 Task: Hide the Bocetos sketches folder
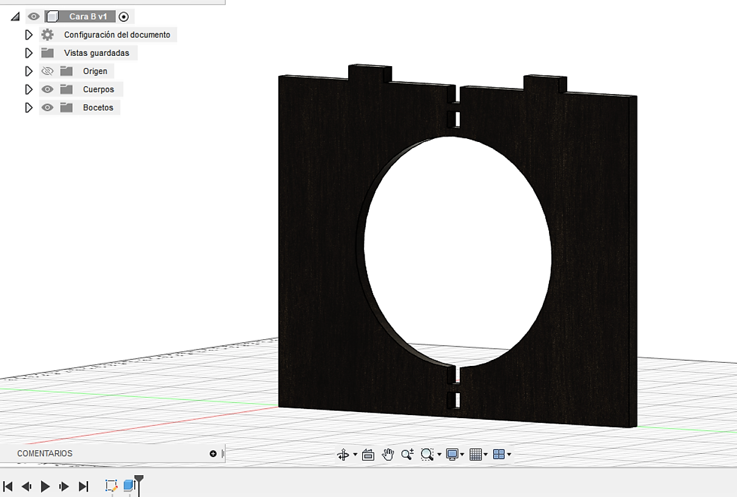click(x=47, y=107)
